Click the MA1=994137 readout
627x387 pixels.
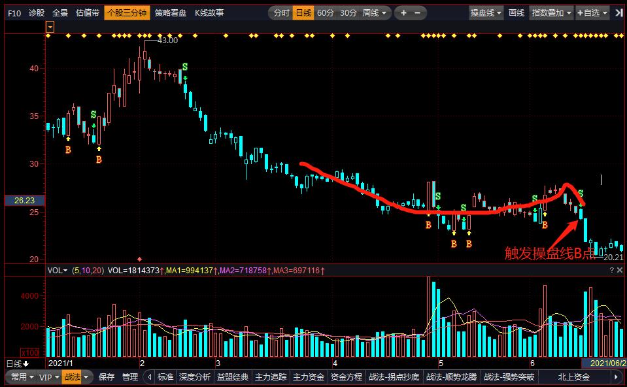(x=190, y=270)
